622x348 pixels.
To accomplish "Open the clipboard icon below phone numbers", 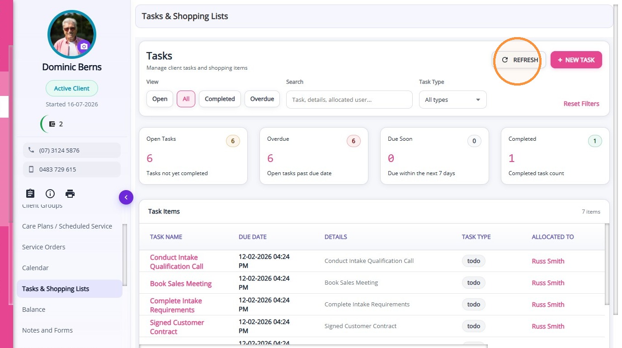I will click(x=30, y=194).
